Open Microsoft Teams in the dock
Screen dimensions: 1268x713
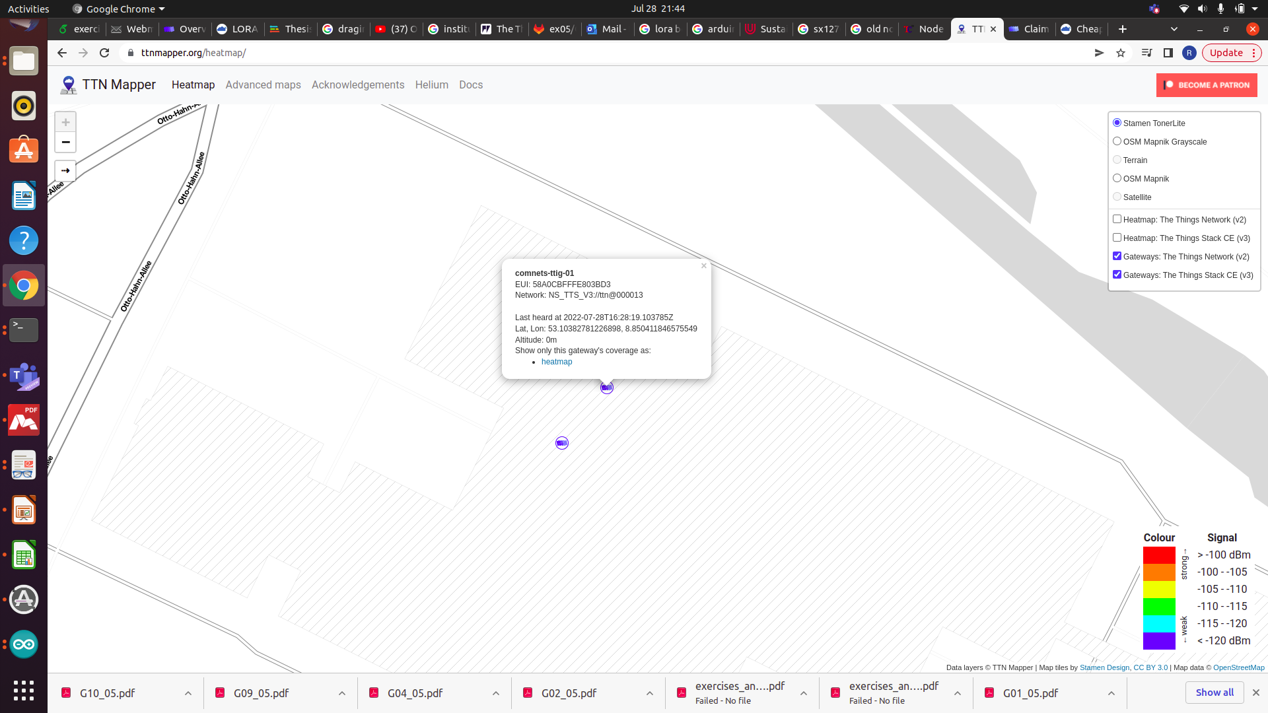pyautogui.click(x=24, y=376)
